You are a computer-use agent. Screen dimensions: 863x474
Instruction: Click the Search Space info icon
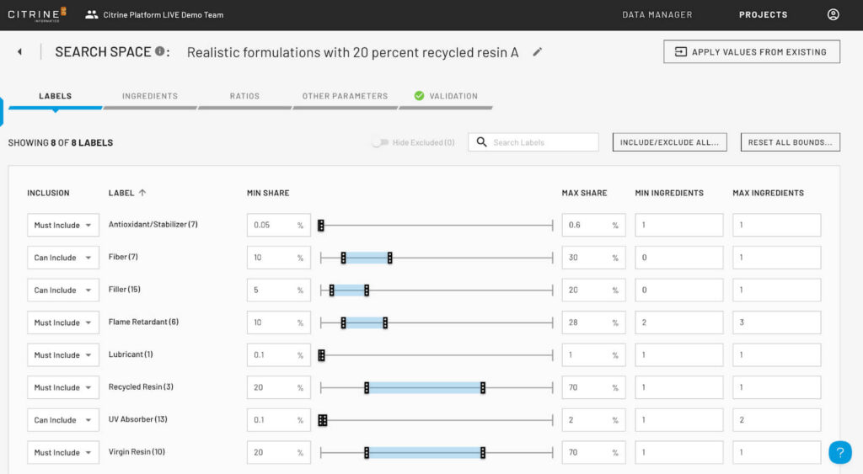[x=159, y=51]
